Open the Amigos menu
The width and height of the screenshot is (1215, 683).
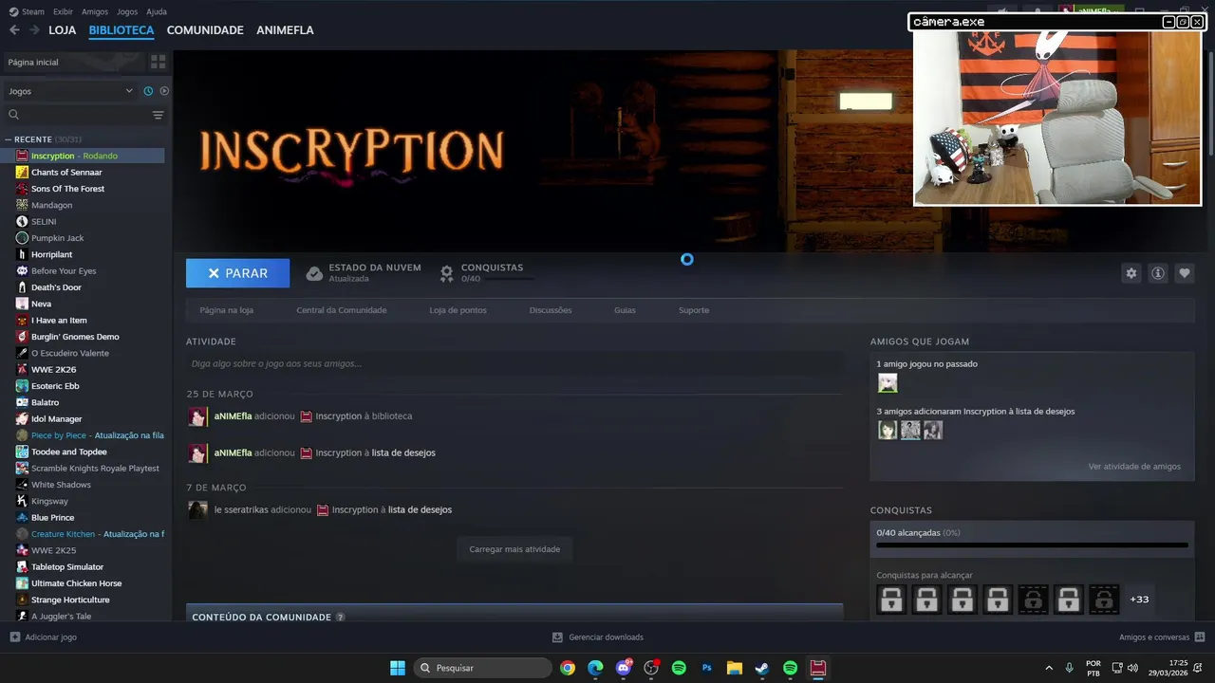coord(95,11)
